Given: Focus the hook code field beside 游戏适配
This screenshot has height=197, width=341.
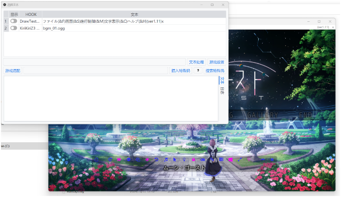Looking at the screenshot, I should [96, 71].
